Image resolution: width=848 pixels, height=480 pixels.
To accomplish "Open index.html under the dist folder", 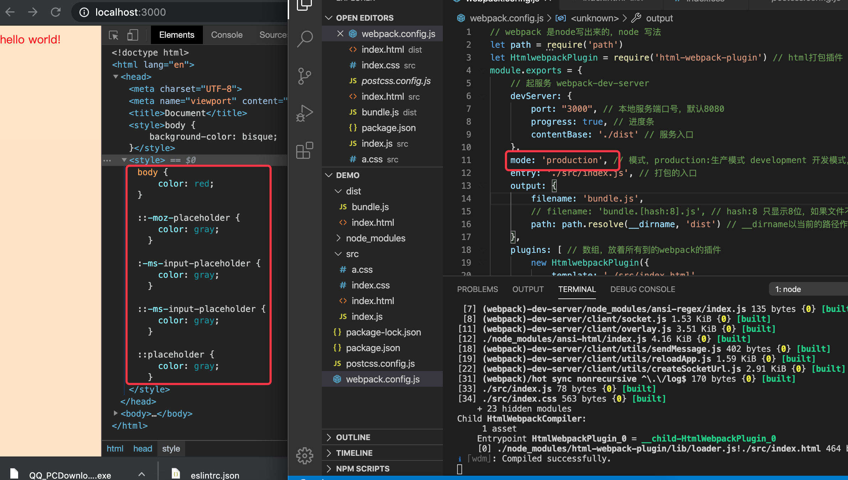I will pos(382,223).
